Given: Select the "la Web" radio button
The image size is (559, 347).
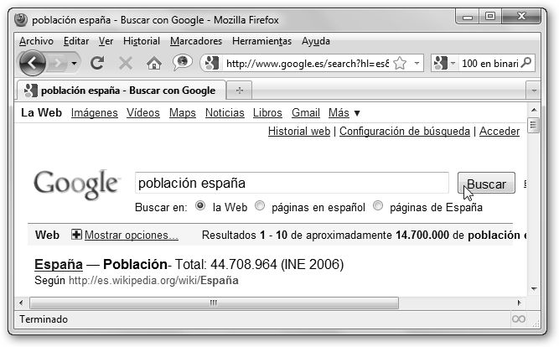Looking at the screenshot, I should [200, 206].
